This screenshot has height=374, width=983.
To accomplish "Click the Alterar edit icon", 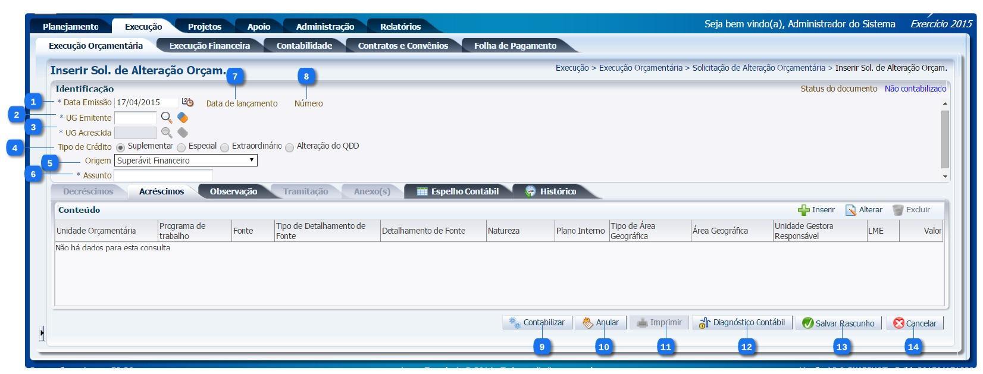I will tap(851, 210).
